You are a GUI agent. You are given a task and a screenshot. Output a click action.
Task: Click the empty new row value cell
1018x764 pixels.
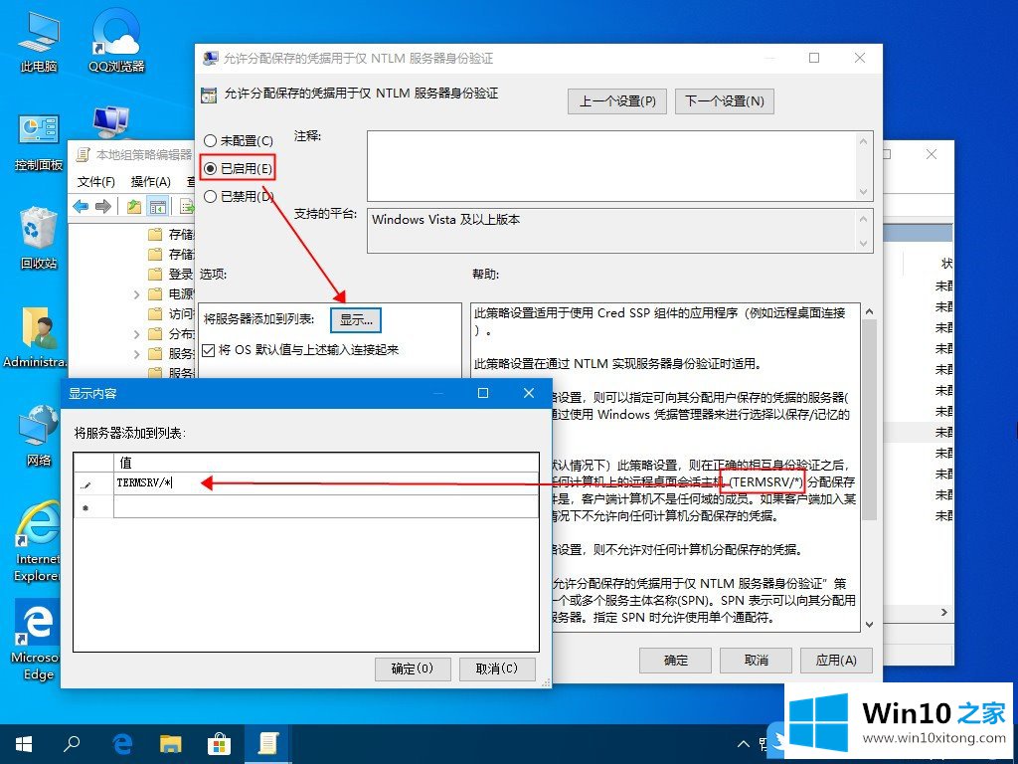point(326,506)
